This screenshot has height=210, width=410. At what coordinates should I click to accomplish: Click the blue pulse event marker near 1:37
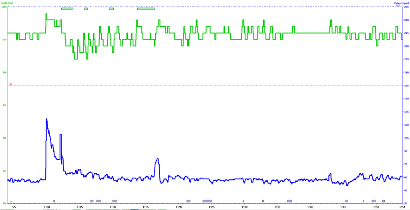click(x=289, y=201)
